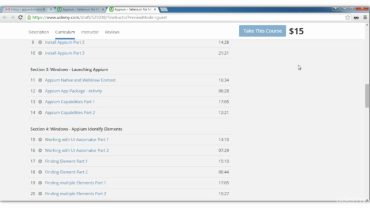Open Finding Element Part 1 lecture

coord(66,161)
